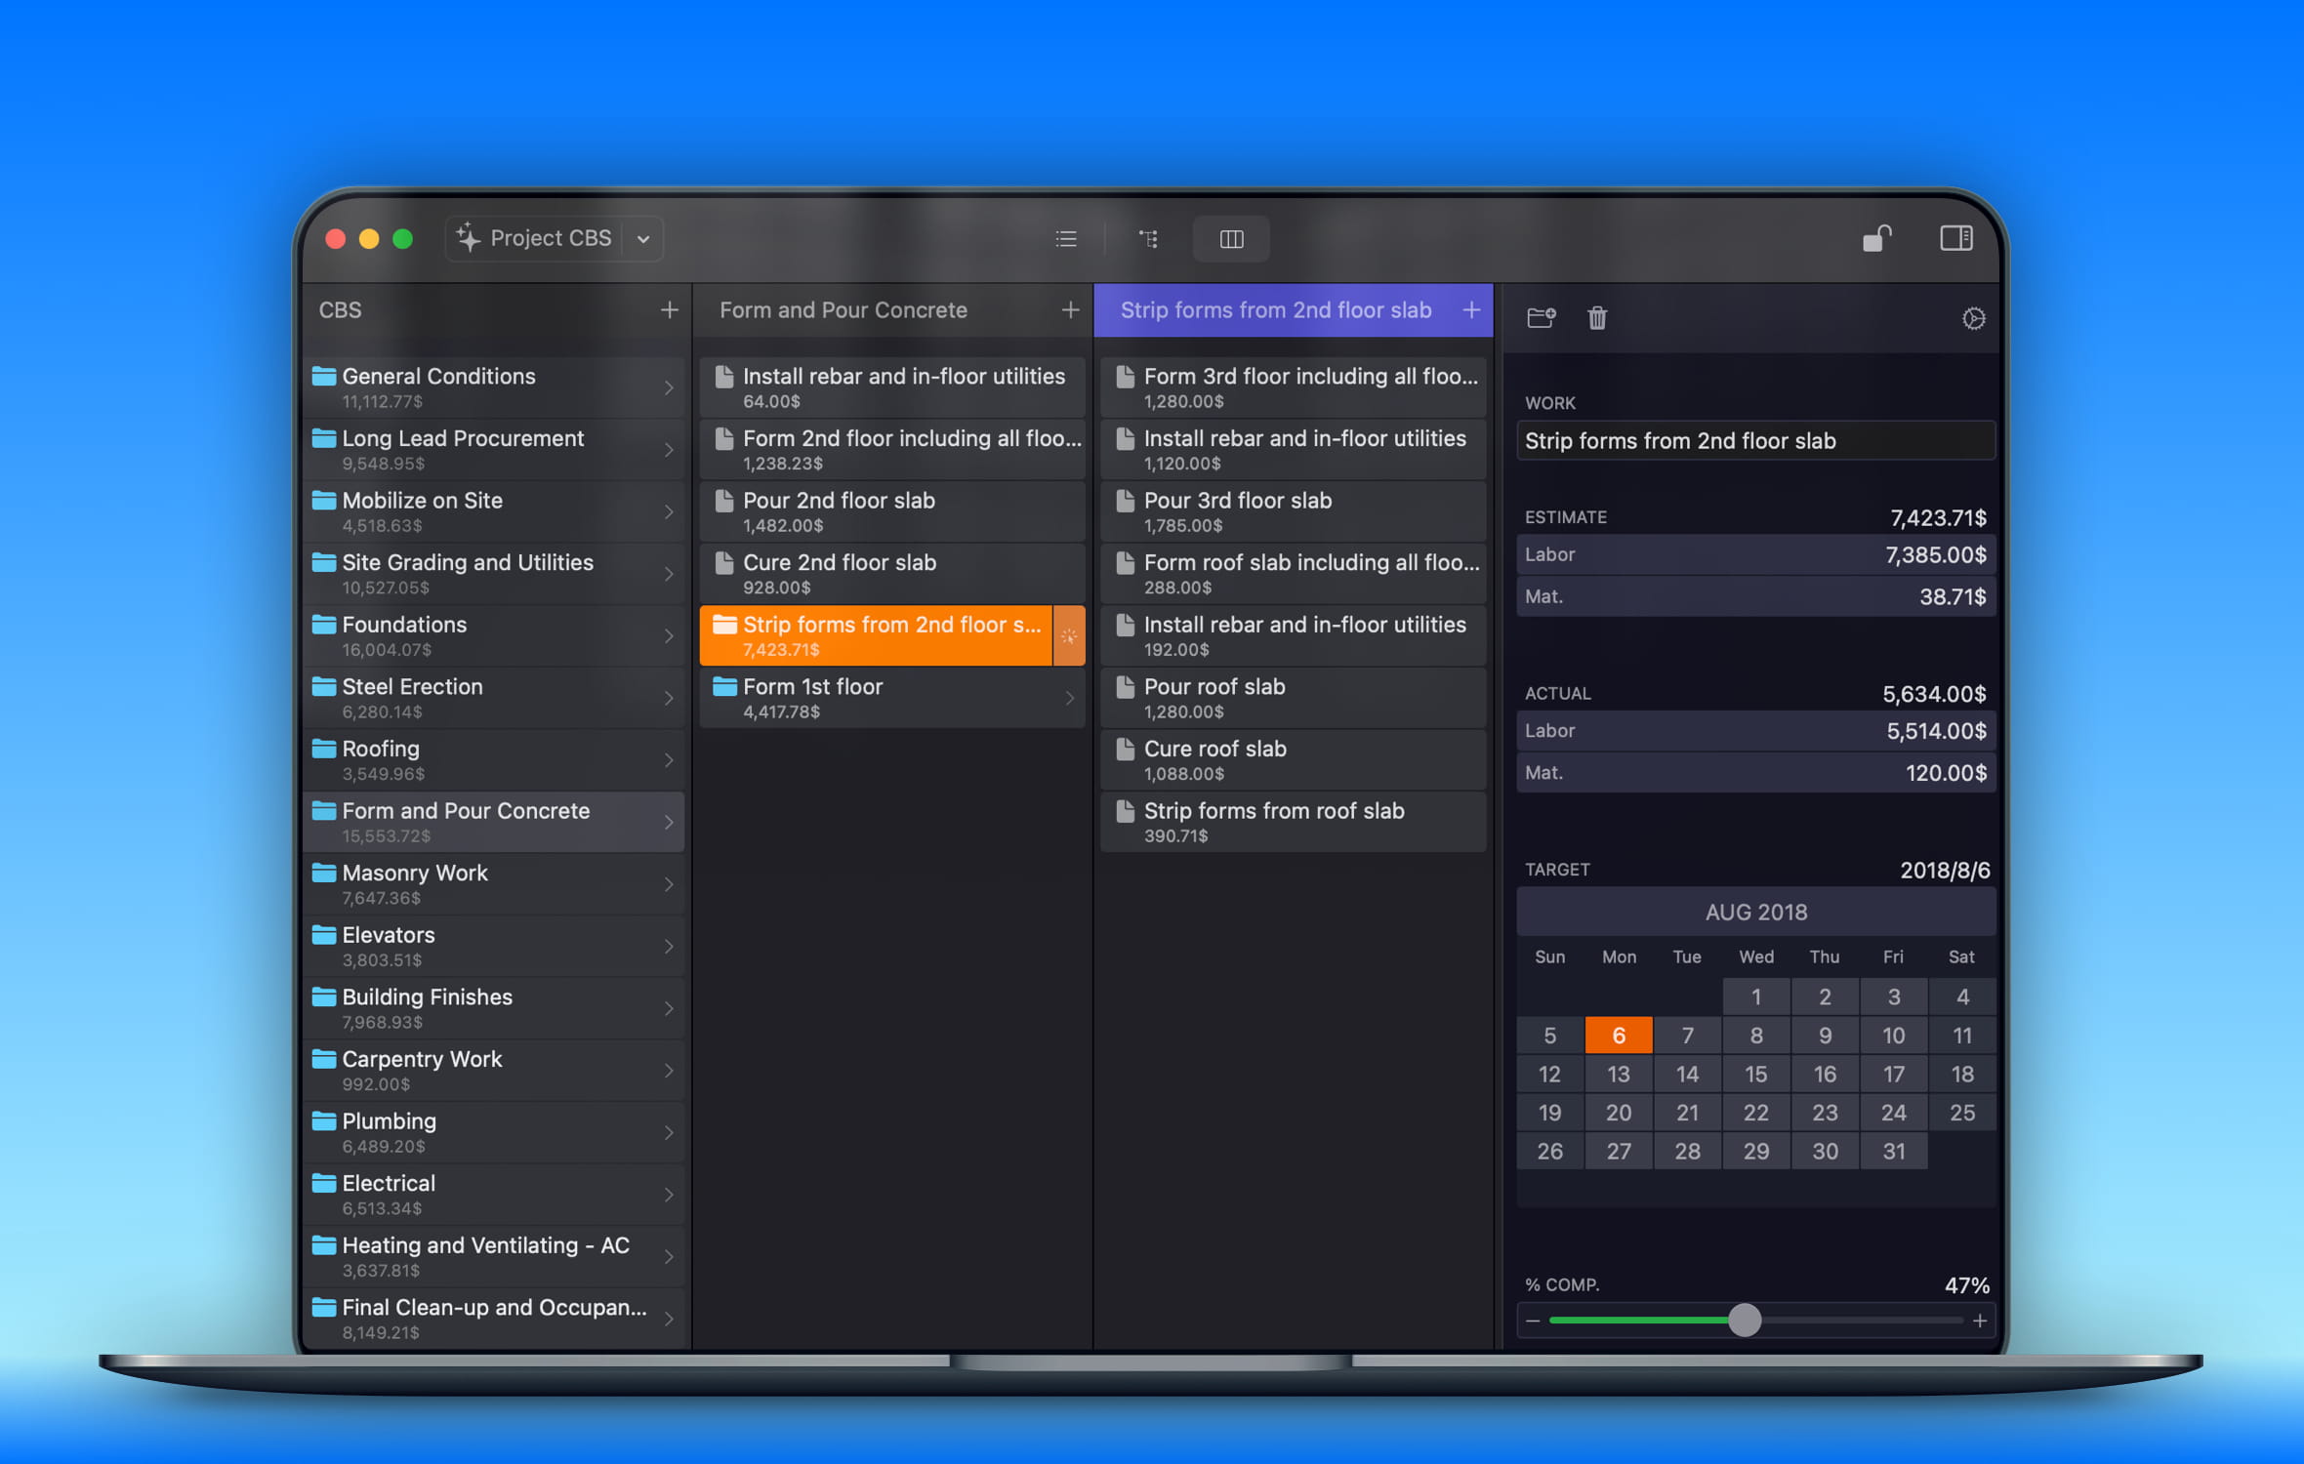Viewport: 2304px width, 1464px height.
Task: Switch to tree hierarchy view icon
Action: 1148,239
